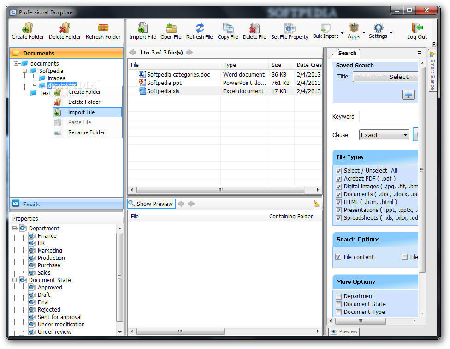450x349 pixels.
Task: Go to previous file page arrow
Action: coord(132,52)
